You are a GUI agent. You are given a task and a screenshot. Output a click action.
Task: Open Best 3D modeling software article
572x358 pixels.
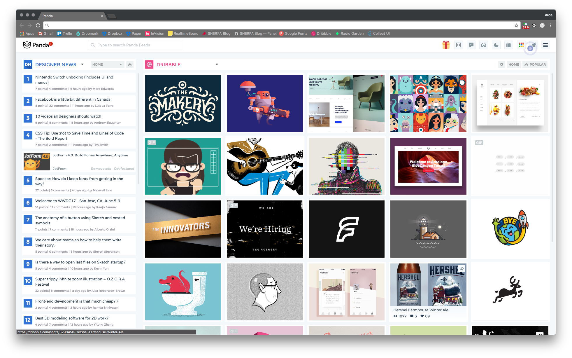click(x=72, y=318)
